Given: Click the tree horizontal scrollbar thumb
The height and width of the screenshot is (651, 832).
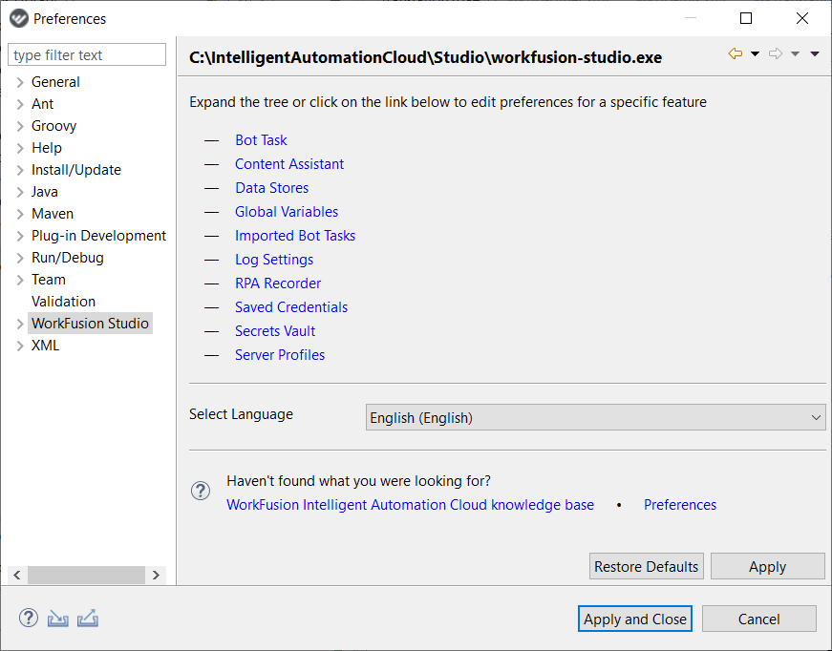Looking at the screenshot, I should click(x=87, y=576).
